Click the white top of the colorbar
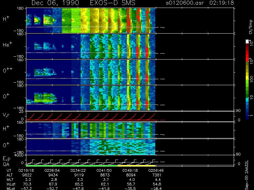 247,41
